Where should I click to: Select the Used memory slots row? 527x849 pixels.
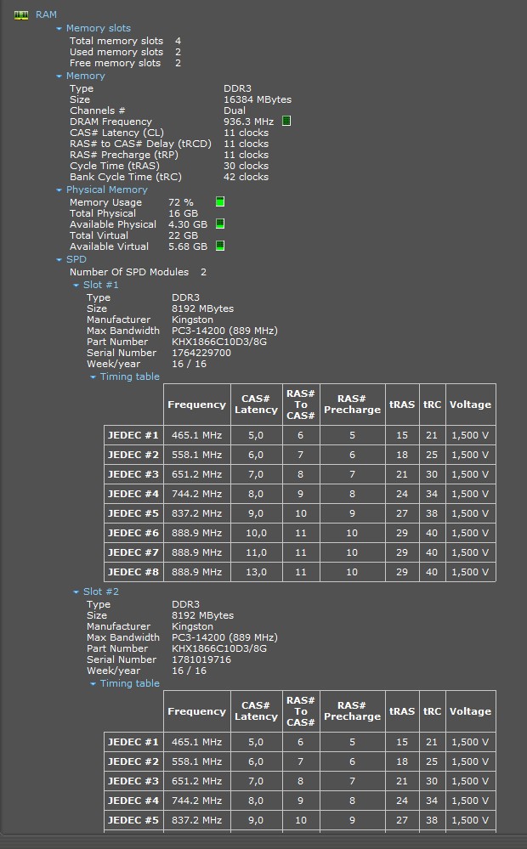tap(125, 52)
